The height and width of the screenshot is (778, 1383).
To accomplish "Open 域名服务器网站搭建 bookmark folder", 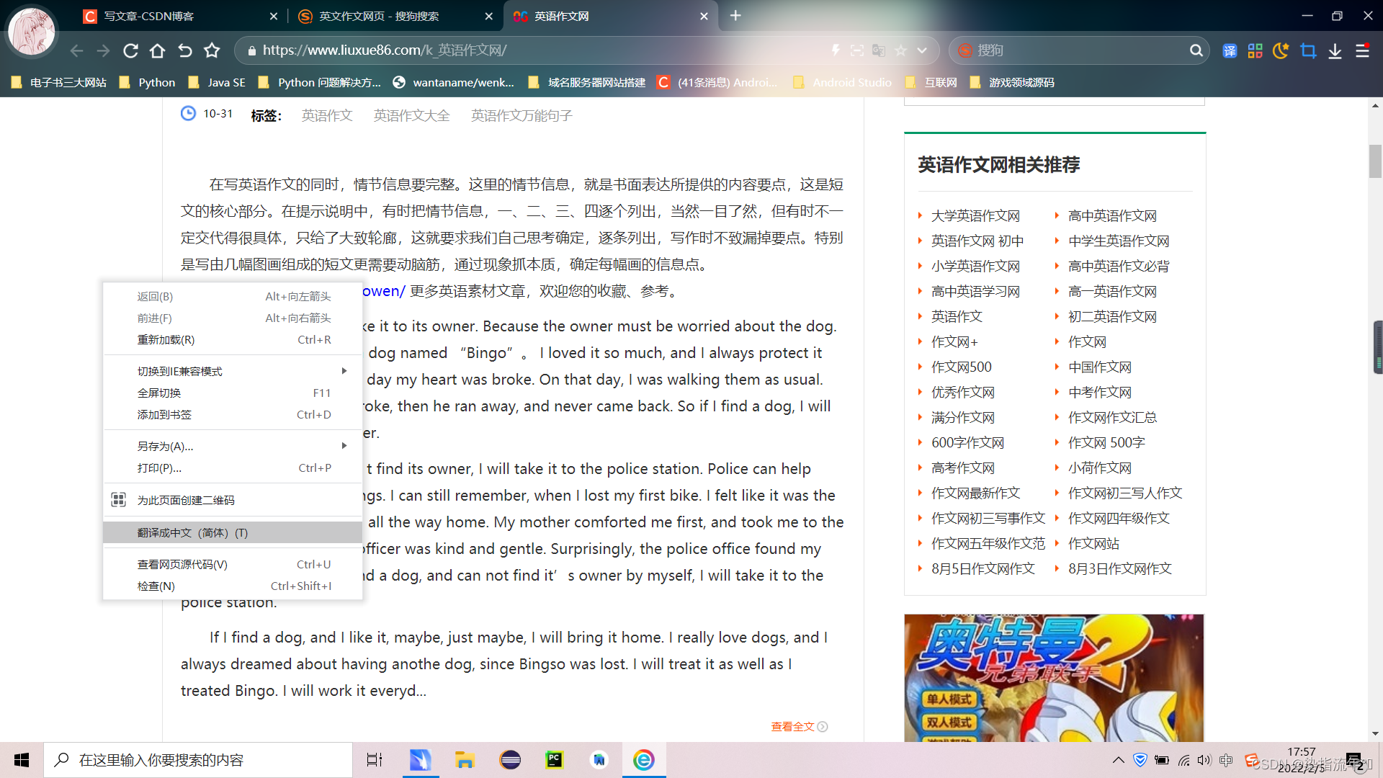I will click(587, 83).
